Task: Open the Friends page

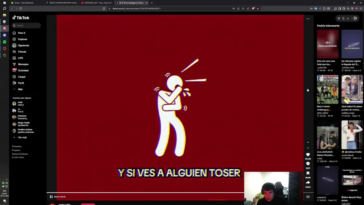Action: [19, 52]
